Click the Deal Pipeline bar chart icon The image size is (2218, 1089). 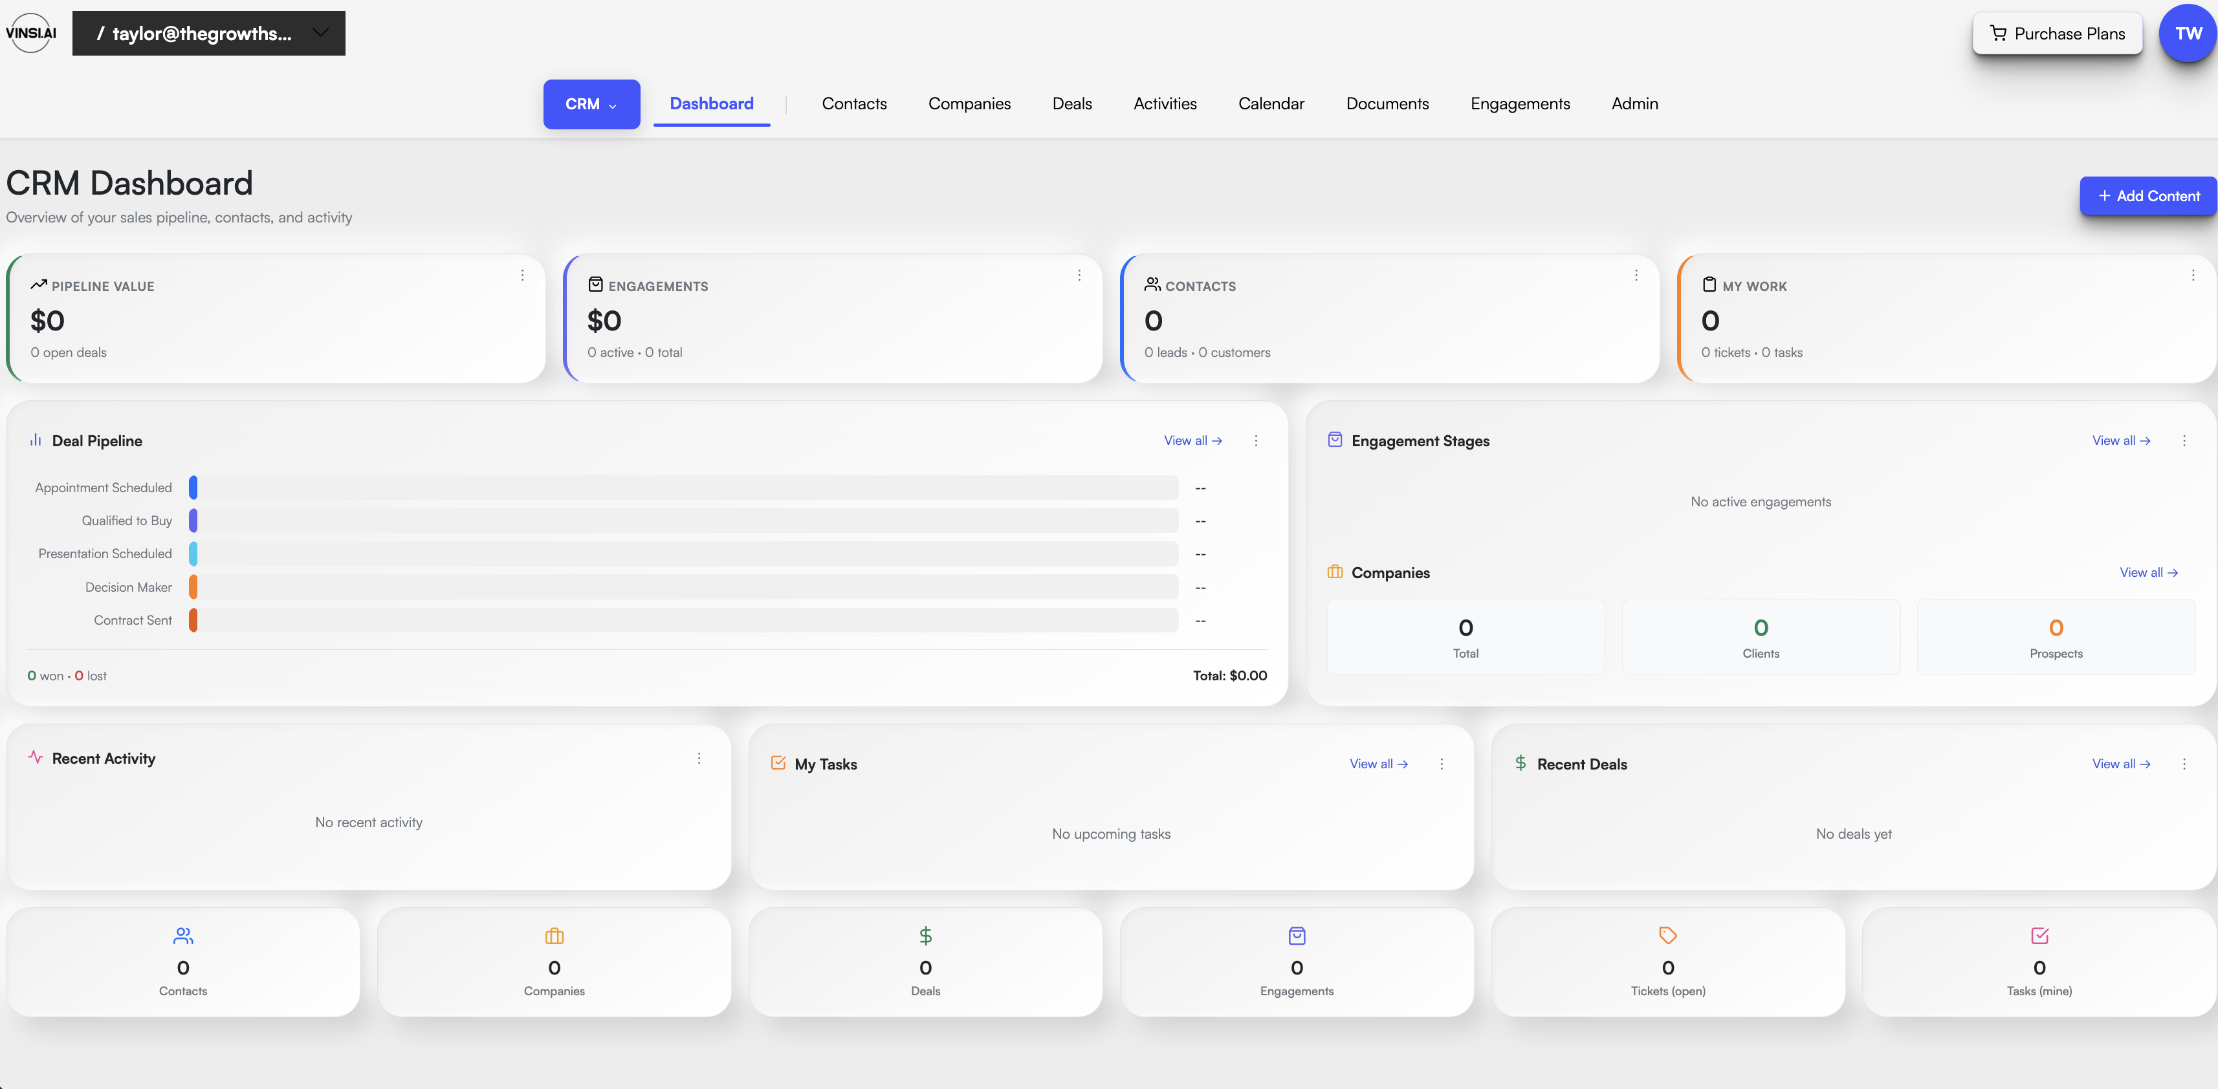click(x=36, y=440)
